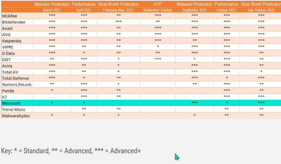The height and width of the screenshot is (164, 281).
Task: Click the VIPRE vendor name
Action: click(x=8, y=47)
